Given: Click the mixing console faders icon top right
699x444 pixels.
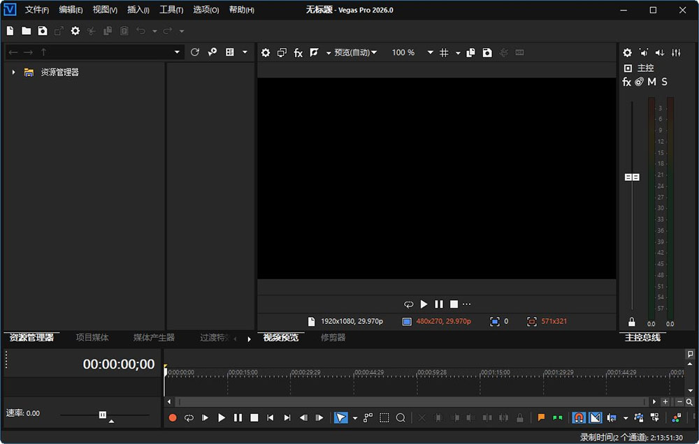Looking at the screenshot, I should (x=676, y=52).
